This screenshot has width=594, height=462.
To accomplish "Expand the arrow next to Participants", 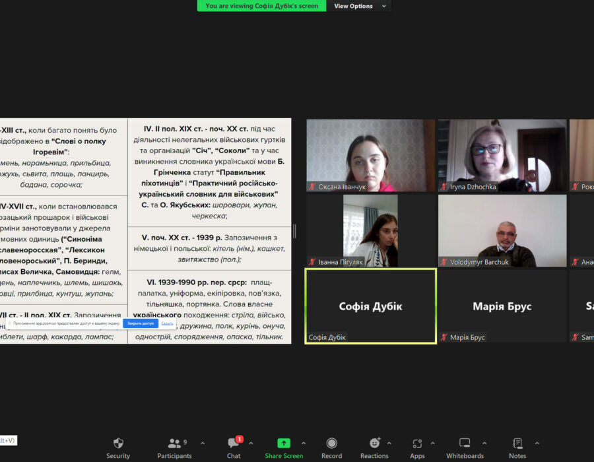I will click(202, 444).
